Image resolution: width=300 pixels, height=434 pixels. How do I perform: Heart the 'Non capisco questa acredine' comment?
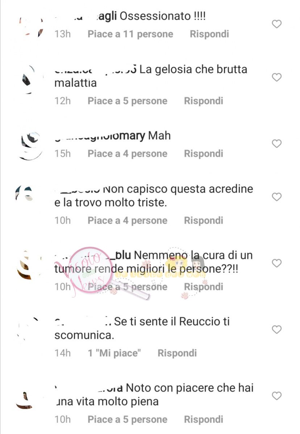point(277,197)
